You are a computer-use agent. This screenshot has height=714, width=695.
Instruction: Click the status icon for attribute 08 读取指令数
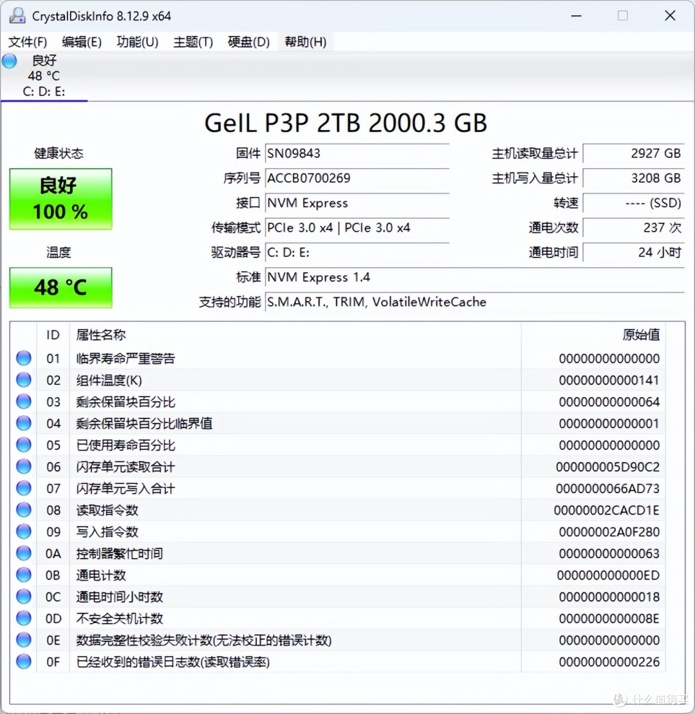point(24,510)
